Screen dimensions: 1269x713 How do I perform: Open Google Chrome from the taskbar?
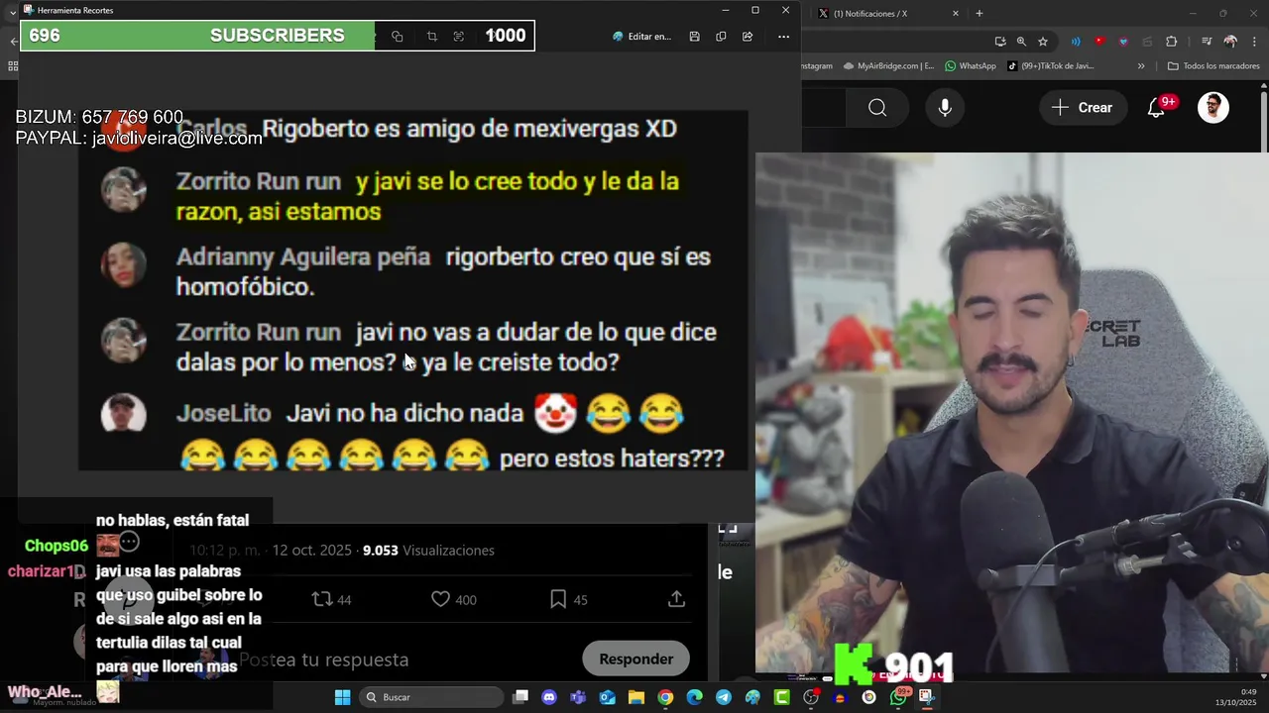[665, 697]
